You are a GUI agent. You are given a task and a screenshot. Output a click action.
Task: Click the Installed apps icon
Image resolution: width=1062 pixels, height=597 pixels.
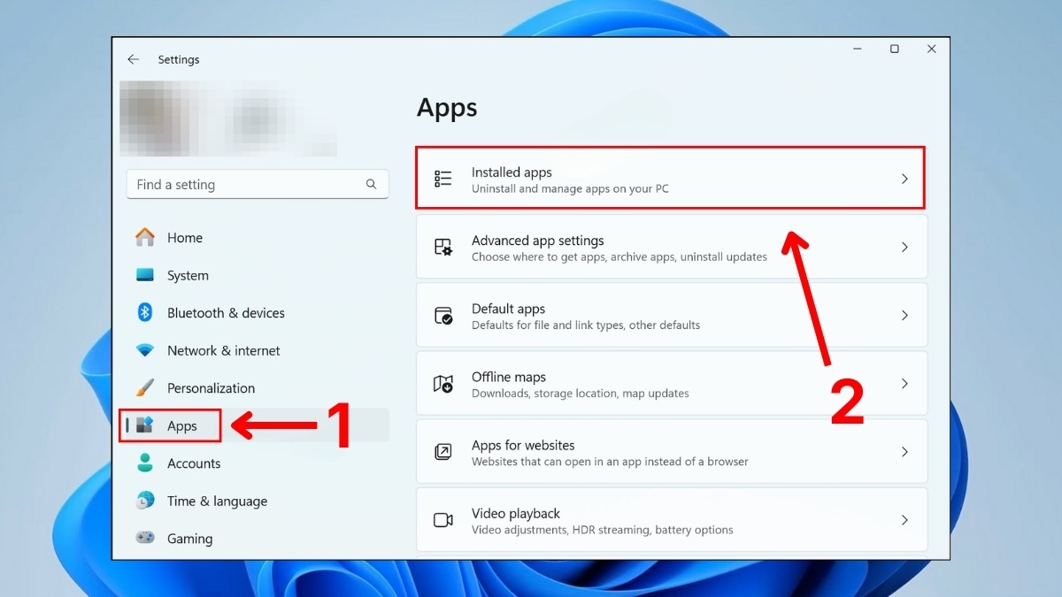[x=442, y=178]
